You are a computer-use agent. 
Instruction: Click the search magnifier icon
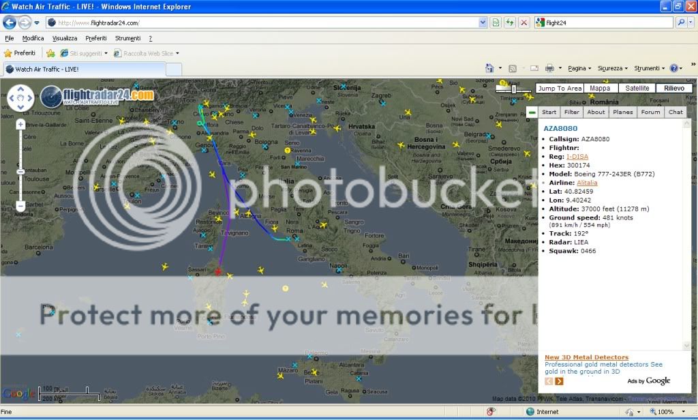(681, 22)
